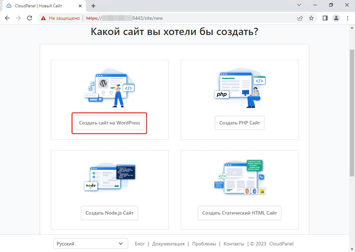
Task: Click the CloudPanel favicon on the browser tab
Action: tap(8, 6)
